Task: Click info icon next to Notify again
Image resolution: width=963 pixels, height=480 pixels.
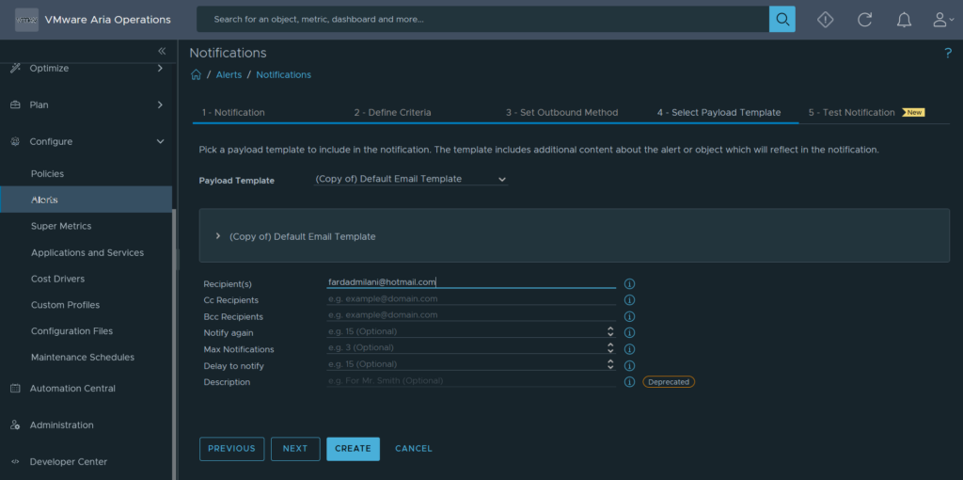Action: 629,332
